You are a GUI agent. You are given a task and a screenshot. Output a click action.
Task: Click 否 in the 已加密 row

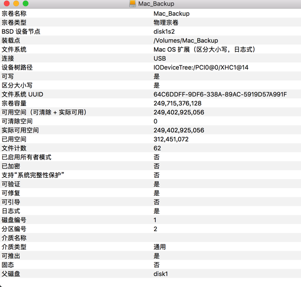coord(157,166)
